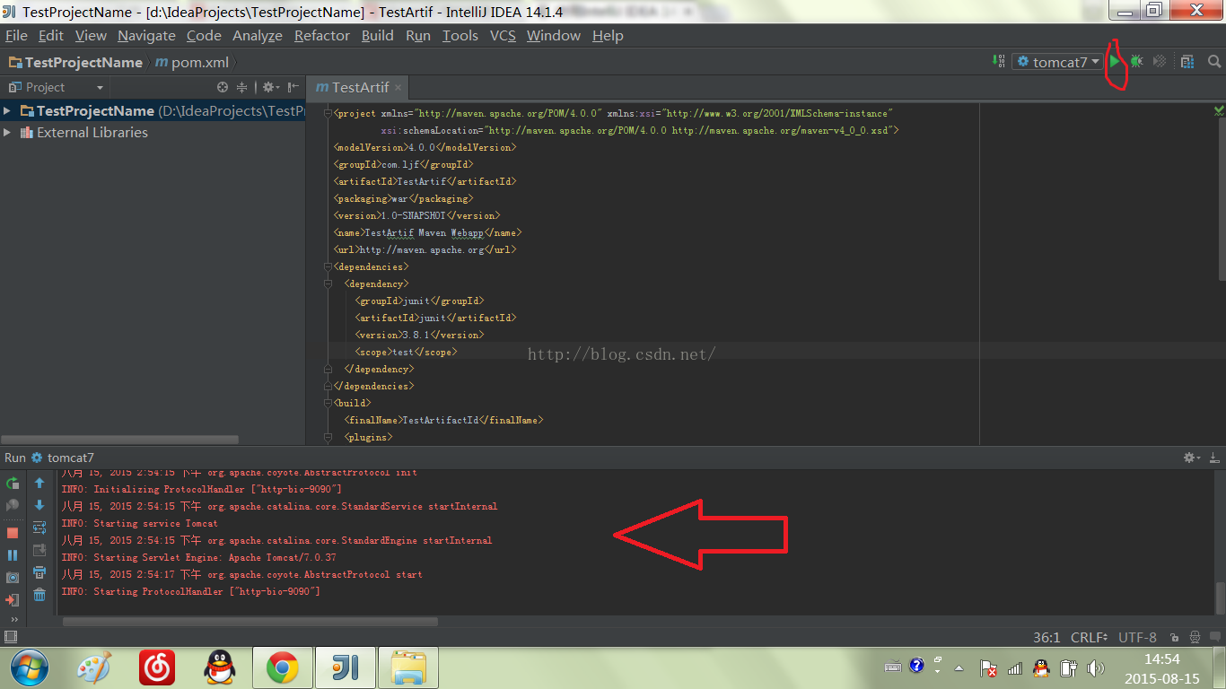Screen dimensions: 1226x689
Task: Close the TestArtif editor tab
Action: 398,87
